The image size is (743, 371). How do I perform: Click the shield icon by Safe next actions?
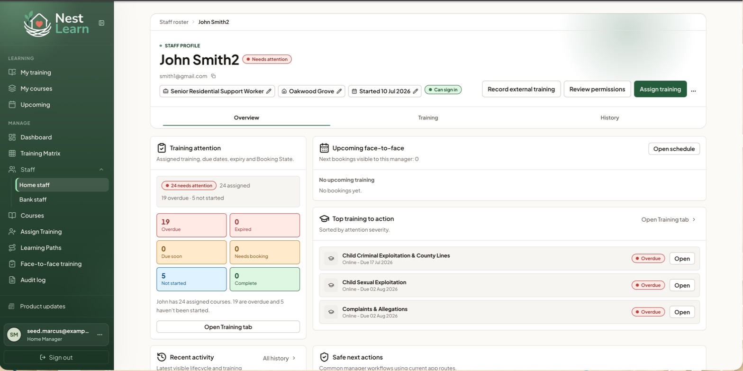[x=324, y=357]
